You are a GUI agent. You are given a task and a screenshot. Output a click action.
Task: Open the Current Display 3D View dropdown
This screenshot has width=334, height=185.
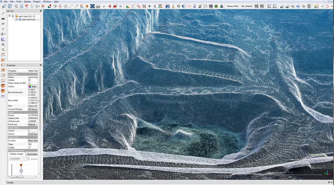click(x=33, y=109)
